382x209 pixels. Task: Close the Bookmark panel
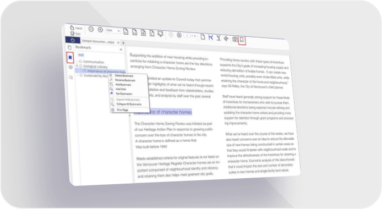coord(121,50)
